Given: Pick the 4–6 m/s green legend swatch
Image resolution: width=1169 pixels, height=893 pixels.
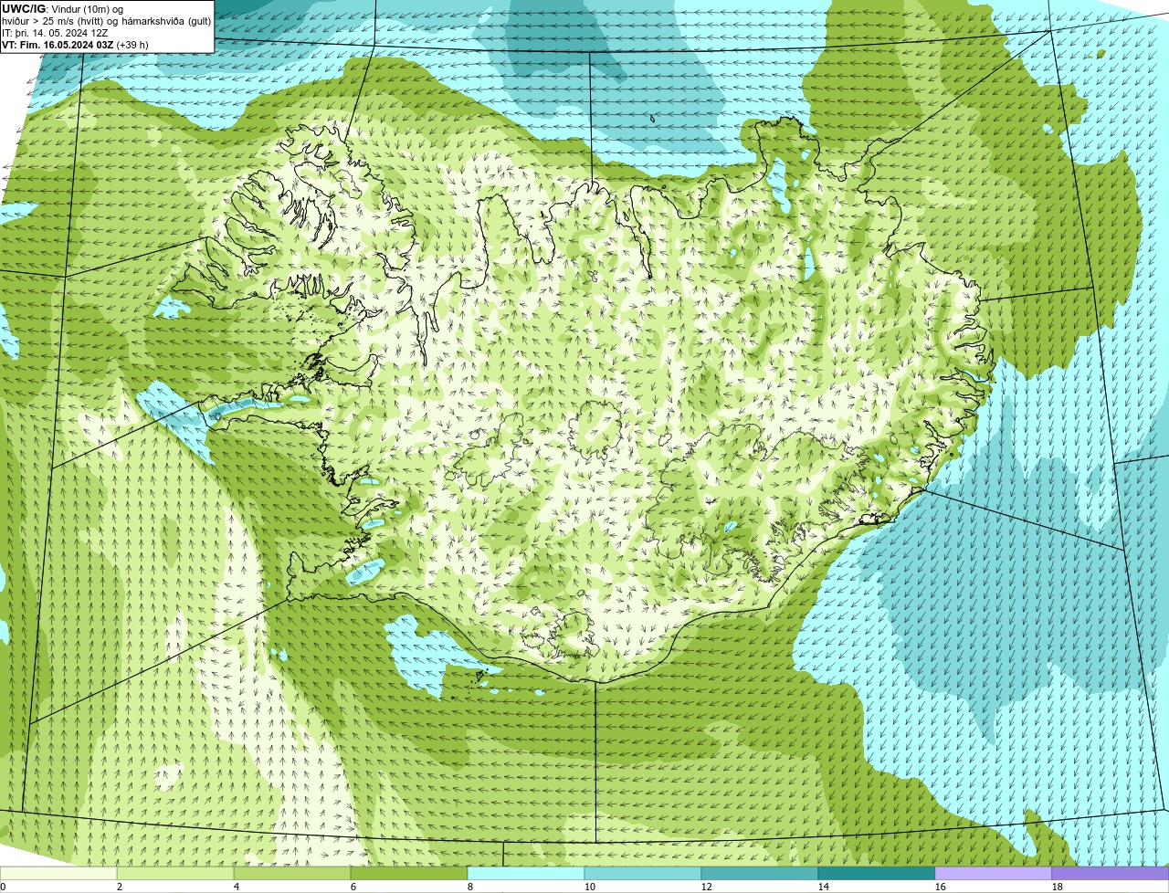Looking at the screenshot, I should (292, 873).
